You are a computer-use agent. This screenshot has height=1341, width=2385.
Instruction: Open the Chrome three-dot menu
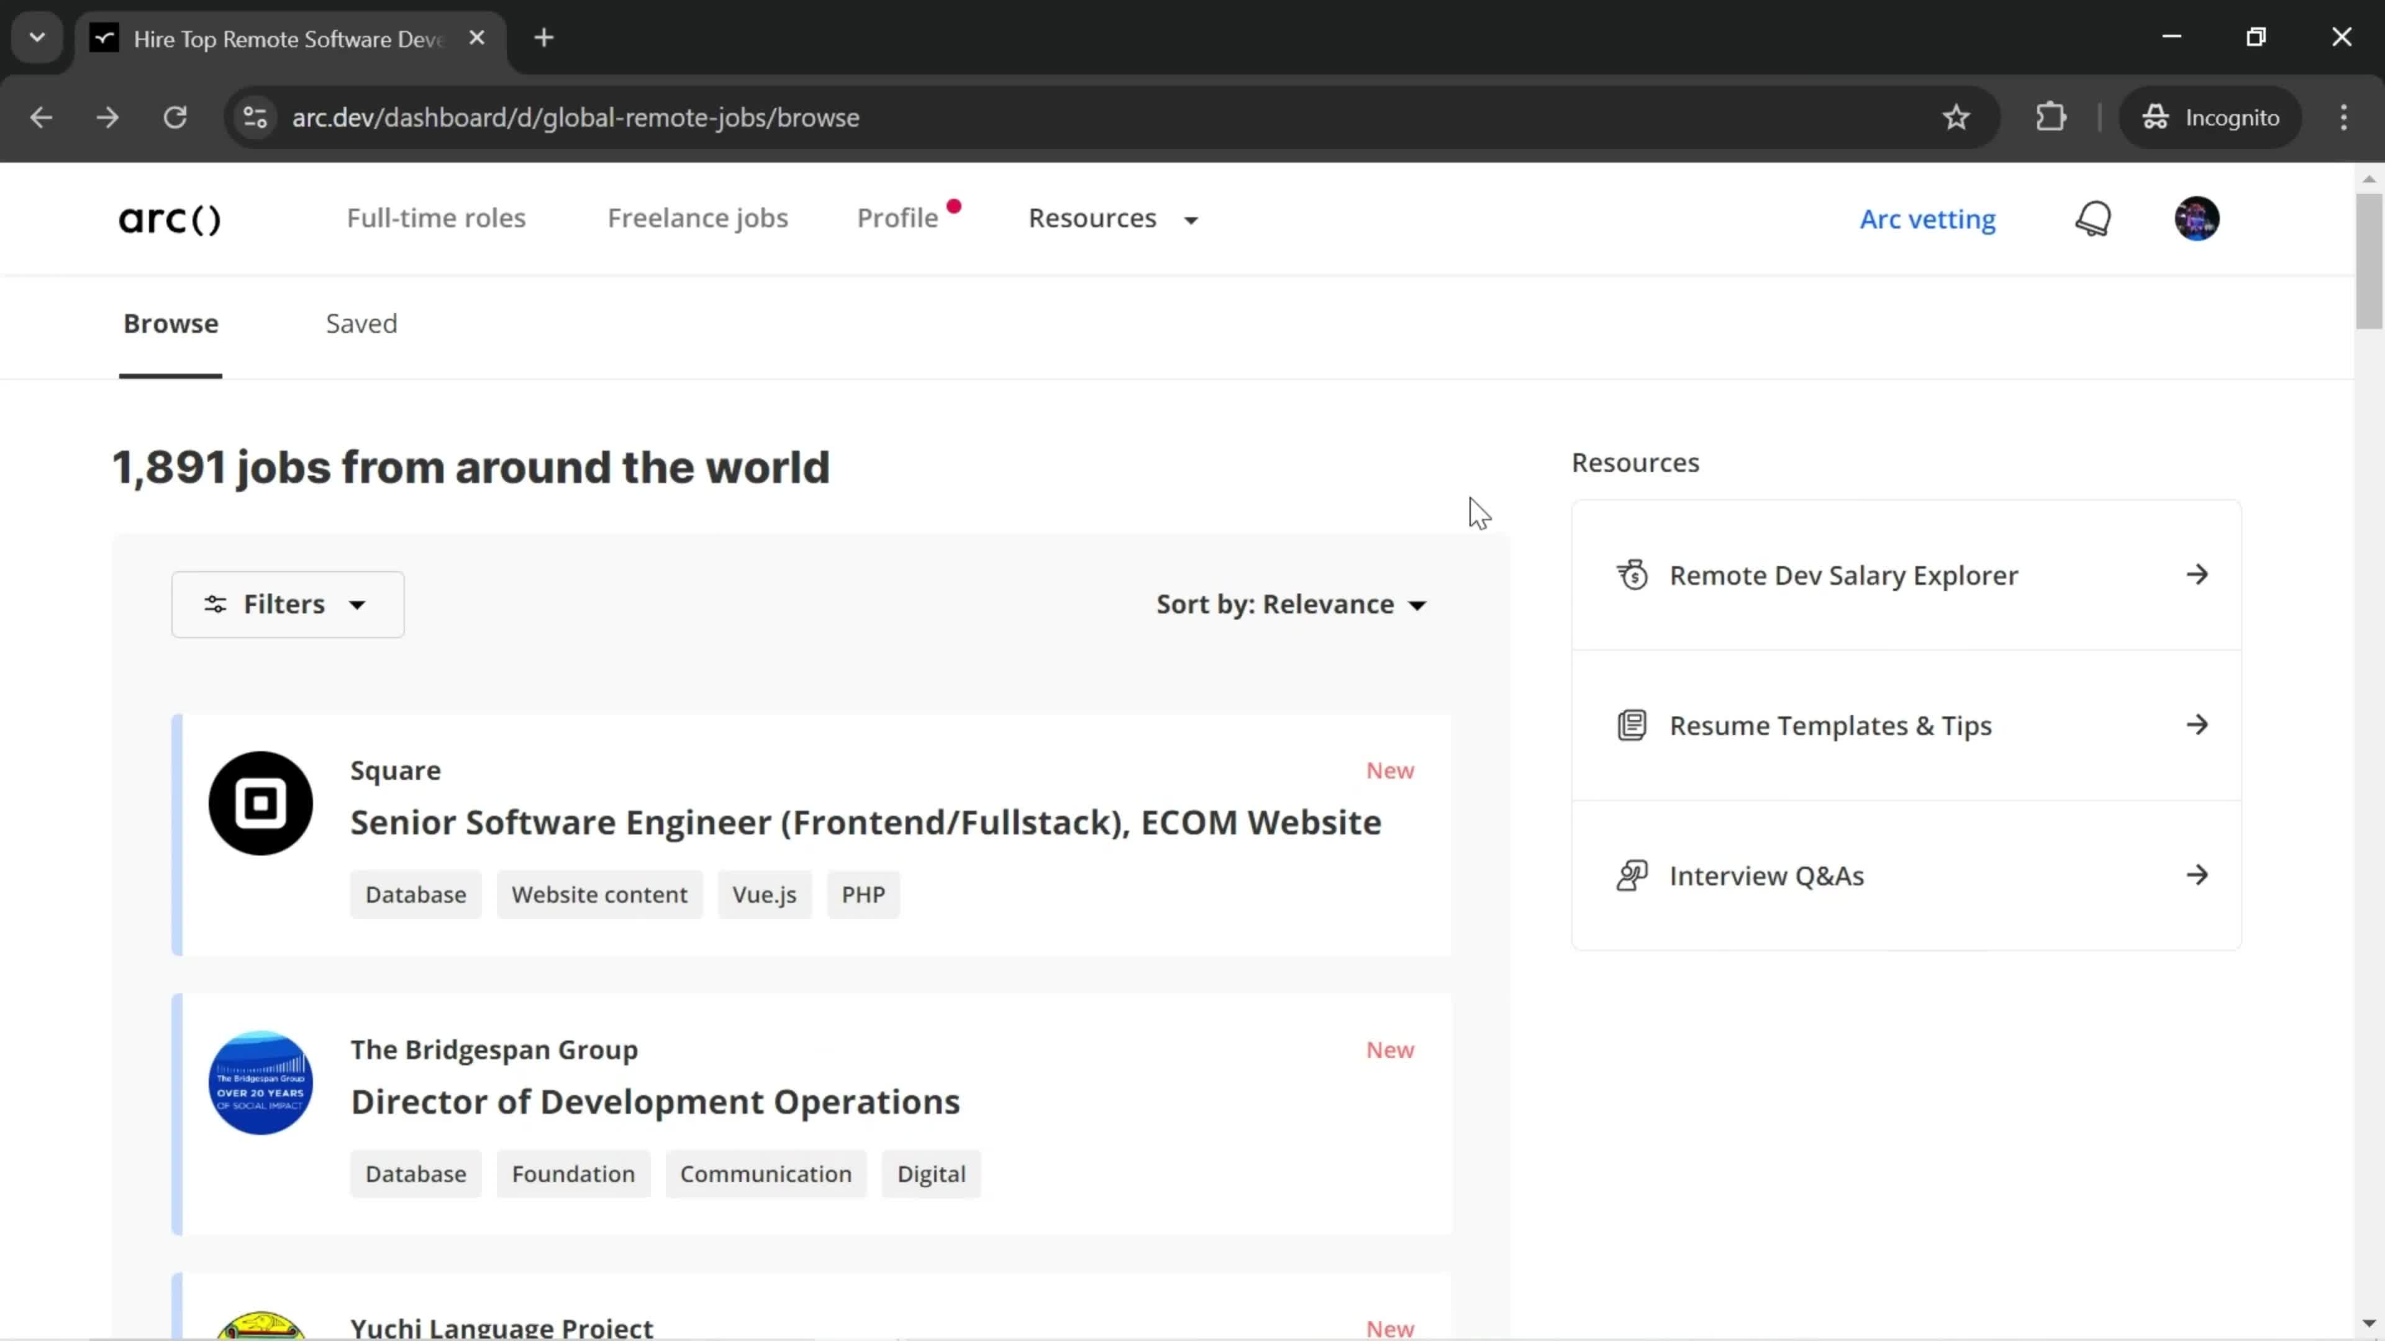pos(2343,117)
